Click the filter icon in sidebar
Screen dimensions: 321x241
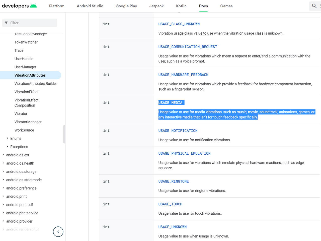tap(6, 23)
